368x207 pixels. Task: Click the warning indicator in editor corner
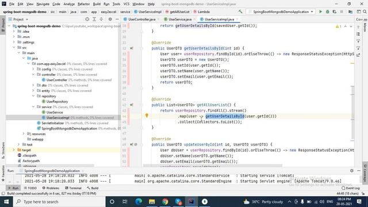tap(338, 26)
